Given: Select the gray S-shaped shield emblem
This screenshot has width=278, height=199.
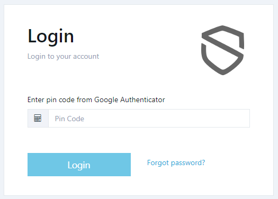Looking at the screenshot, I should pyautogui.click(x=223, y=50).
